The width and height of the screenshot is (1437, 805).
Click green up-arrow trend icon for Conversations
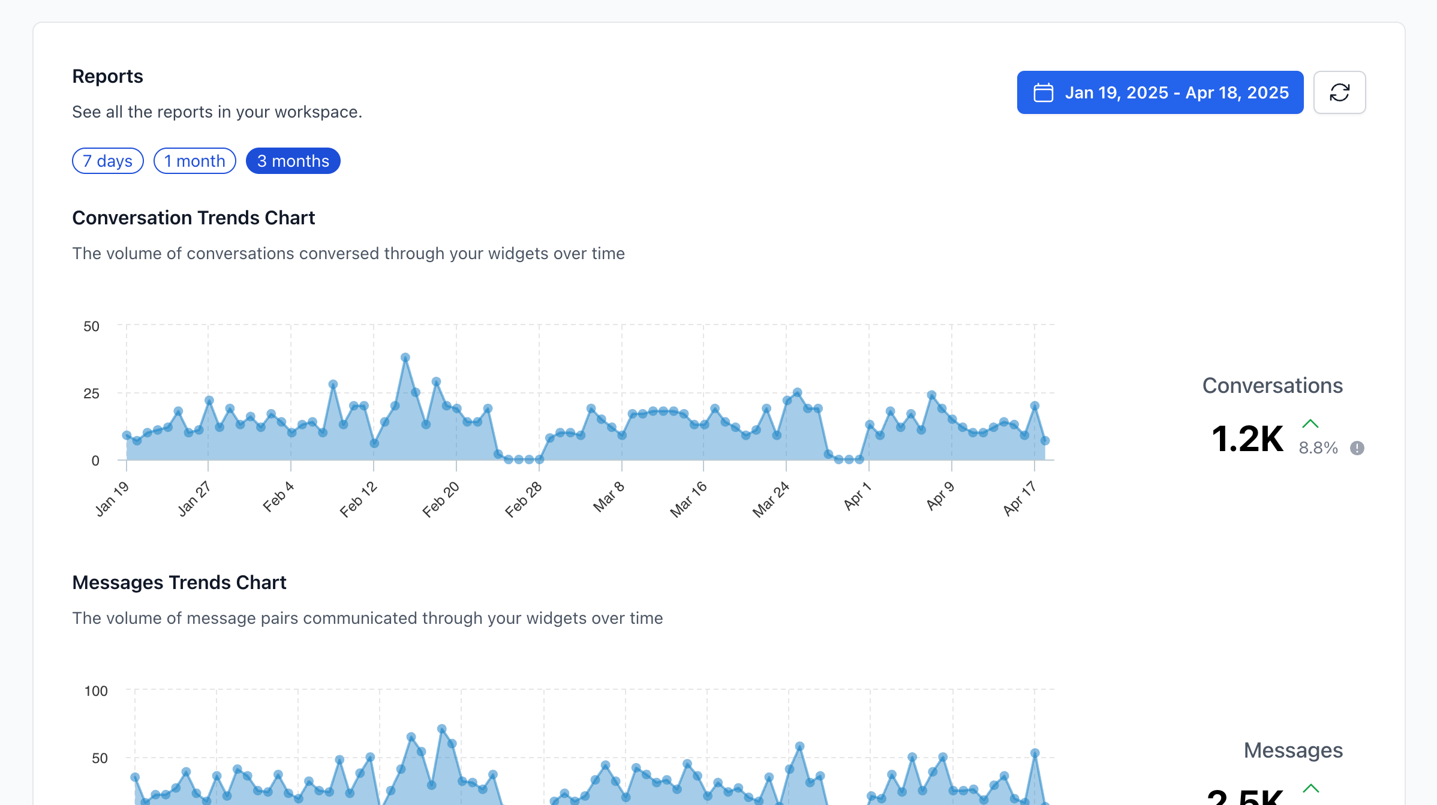point(1310,424)
